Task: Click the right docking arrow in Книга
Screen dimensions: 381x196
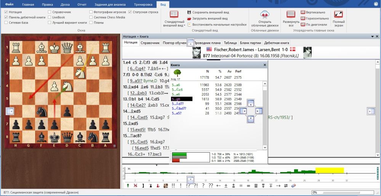Action: (259, 111)
